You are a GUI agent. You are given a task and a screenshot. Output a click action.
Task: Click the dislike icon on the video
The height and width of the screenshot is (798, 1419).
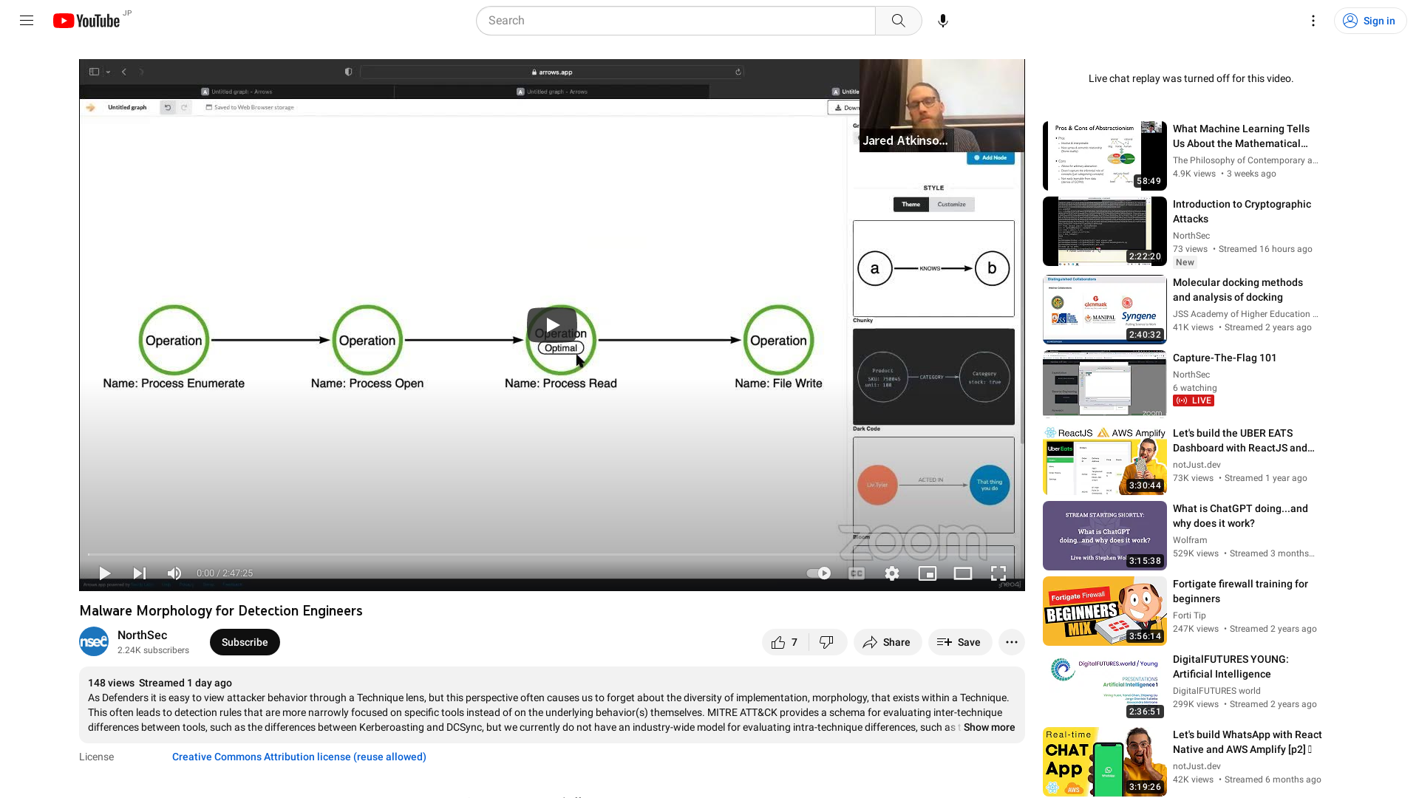click(x=825, y=642)
